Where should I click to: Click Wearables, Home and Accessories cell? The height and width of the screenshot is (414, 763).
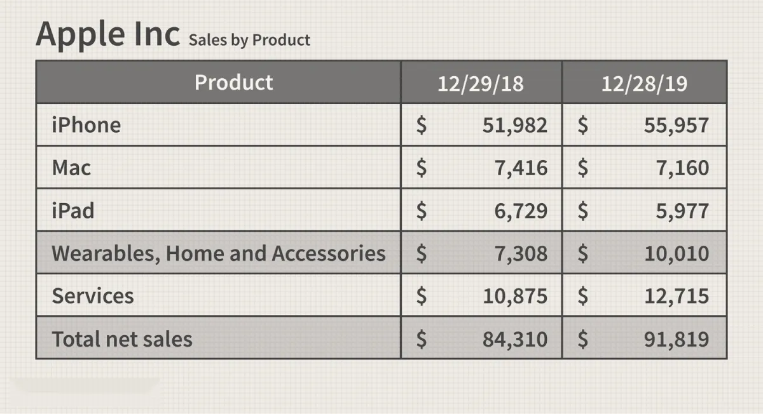pyautogui.click(x=218, y=253)
